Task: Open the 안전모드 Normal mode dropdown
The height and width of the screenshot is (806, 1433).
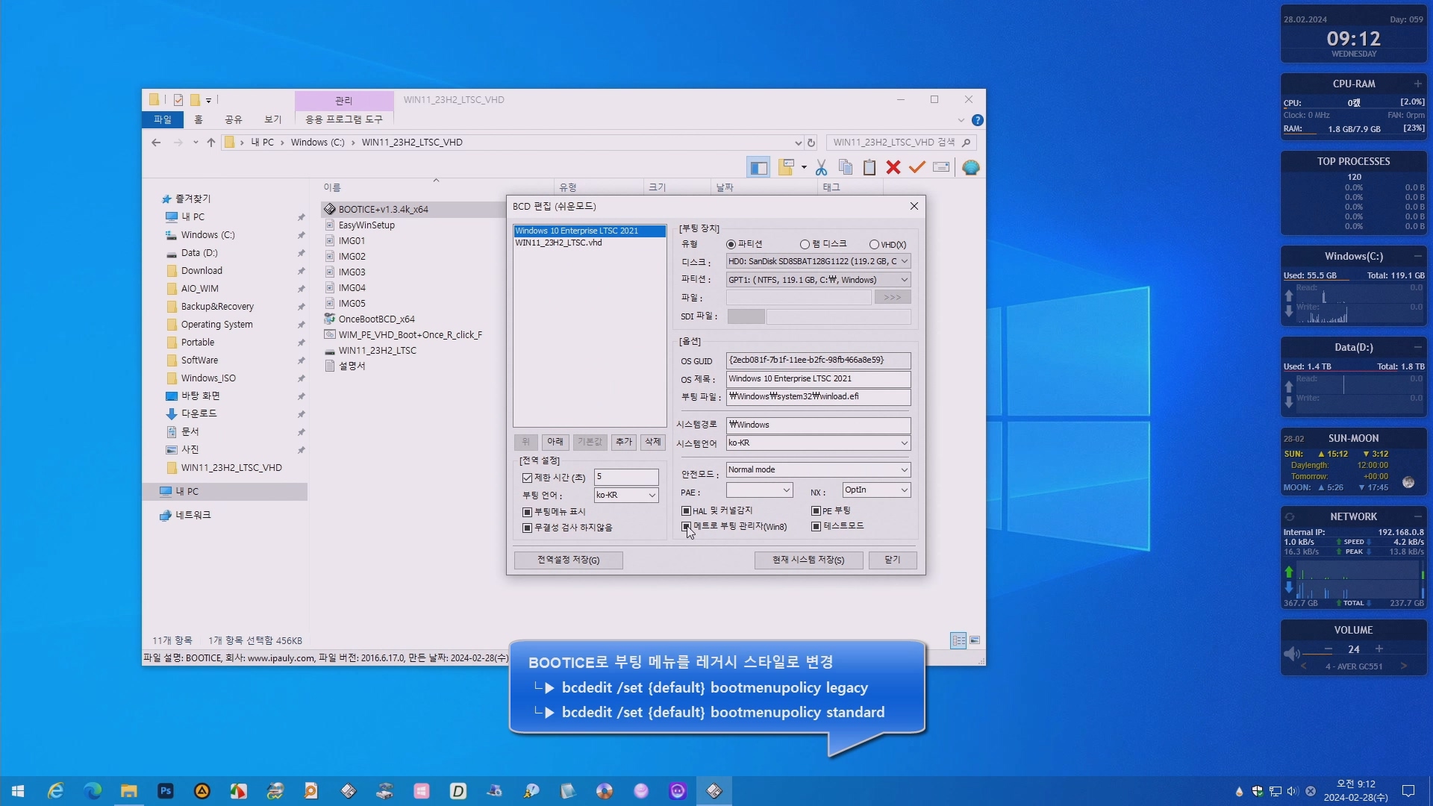Action: click(818, 470)
